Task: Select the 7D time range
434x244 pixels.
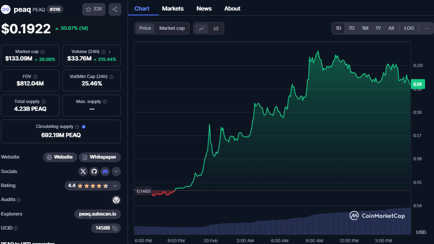Action: [351, 28]
